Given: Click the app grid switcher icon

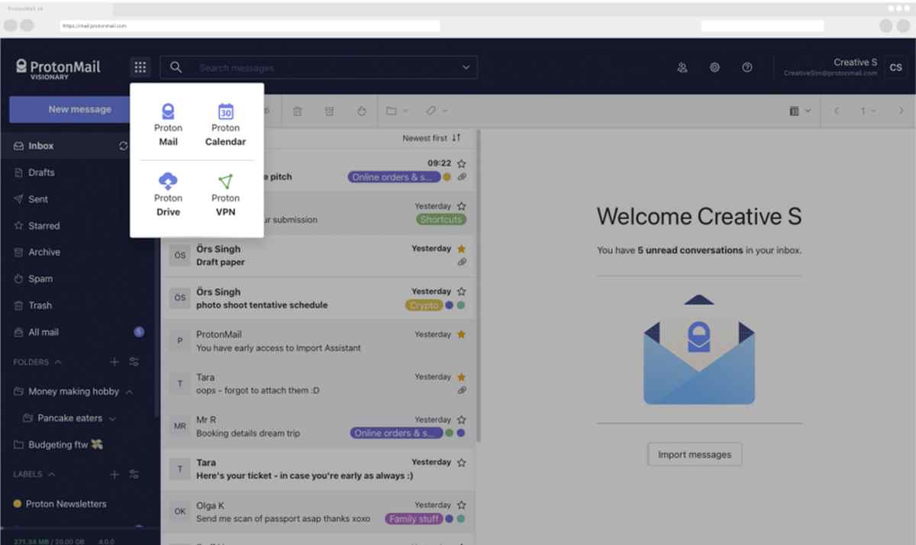Looking at the screenshot, I should point(140,67).
